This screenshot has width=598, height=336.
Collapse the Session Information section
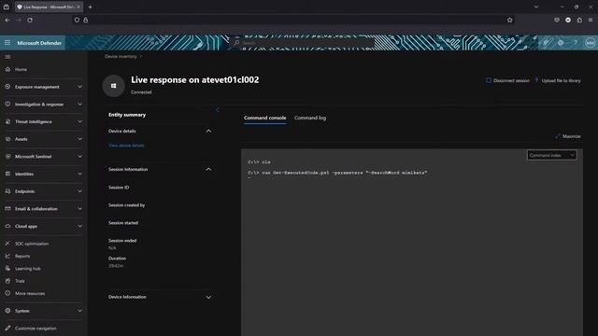(208, 169)
